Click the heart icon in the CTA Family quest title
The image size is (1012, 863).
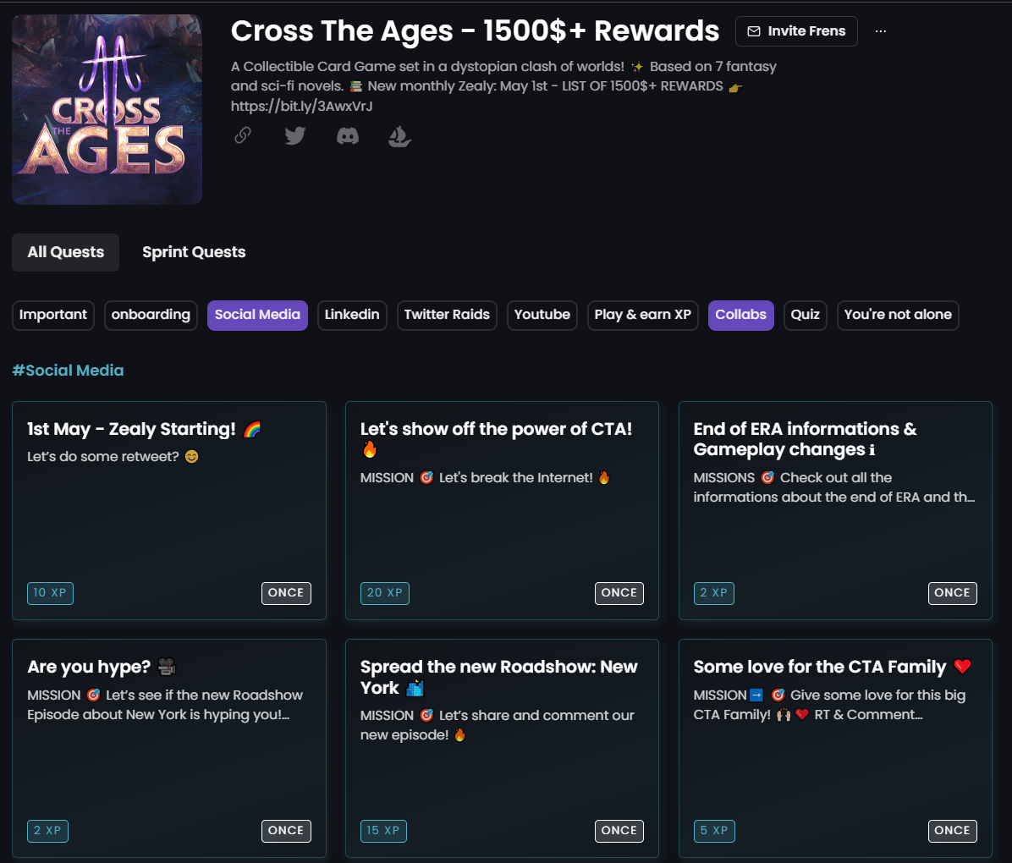point(960,667)
